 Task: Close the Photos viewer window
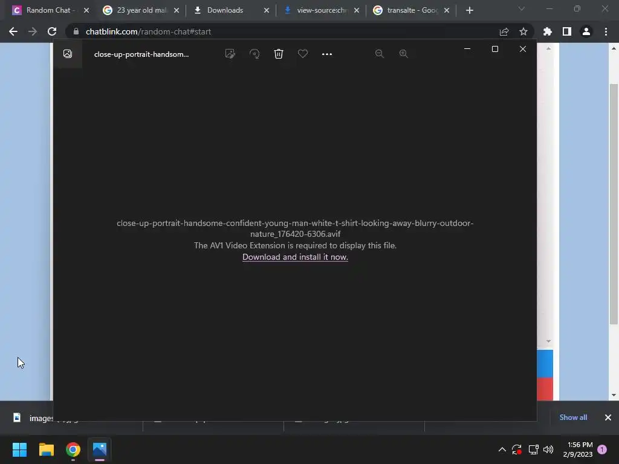click(x=523, y=49)
